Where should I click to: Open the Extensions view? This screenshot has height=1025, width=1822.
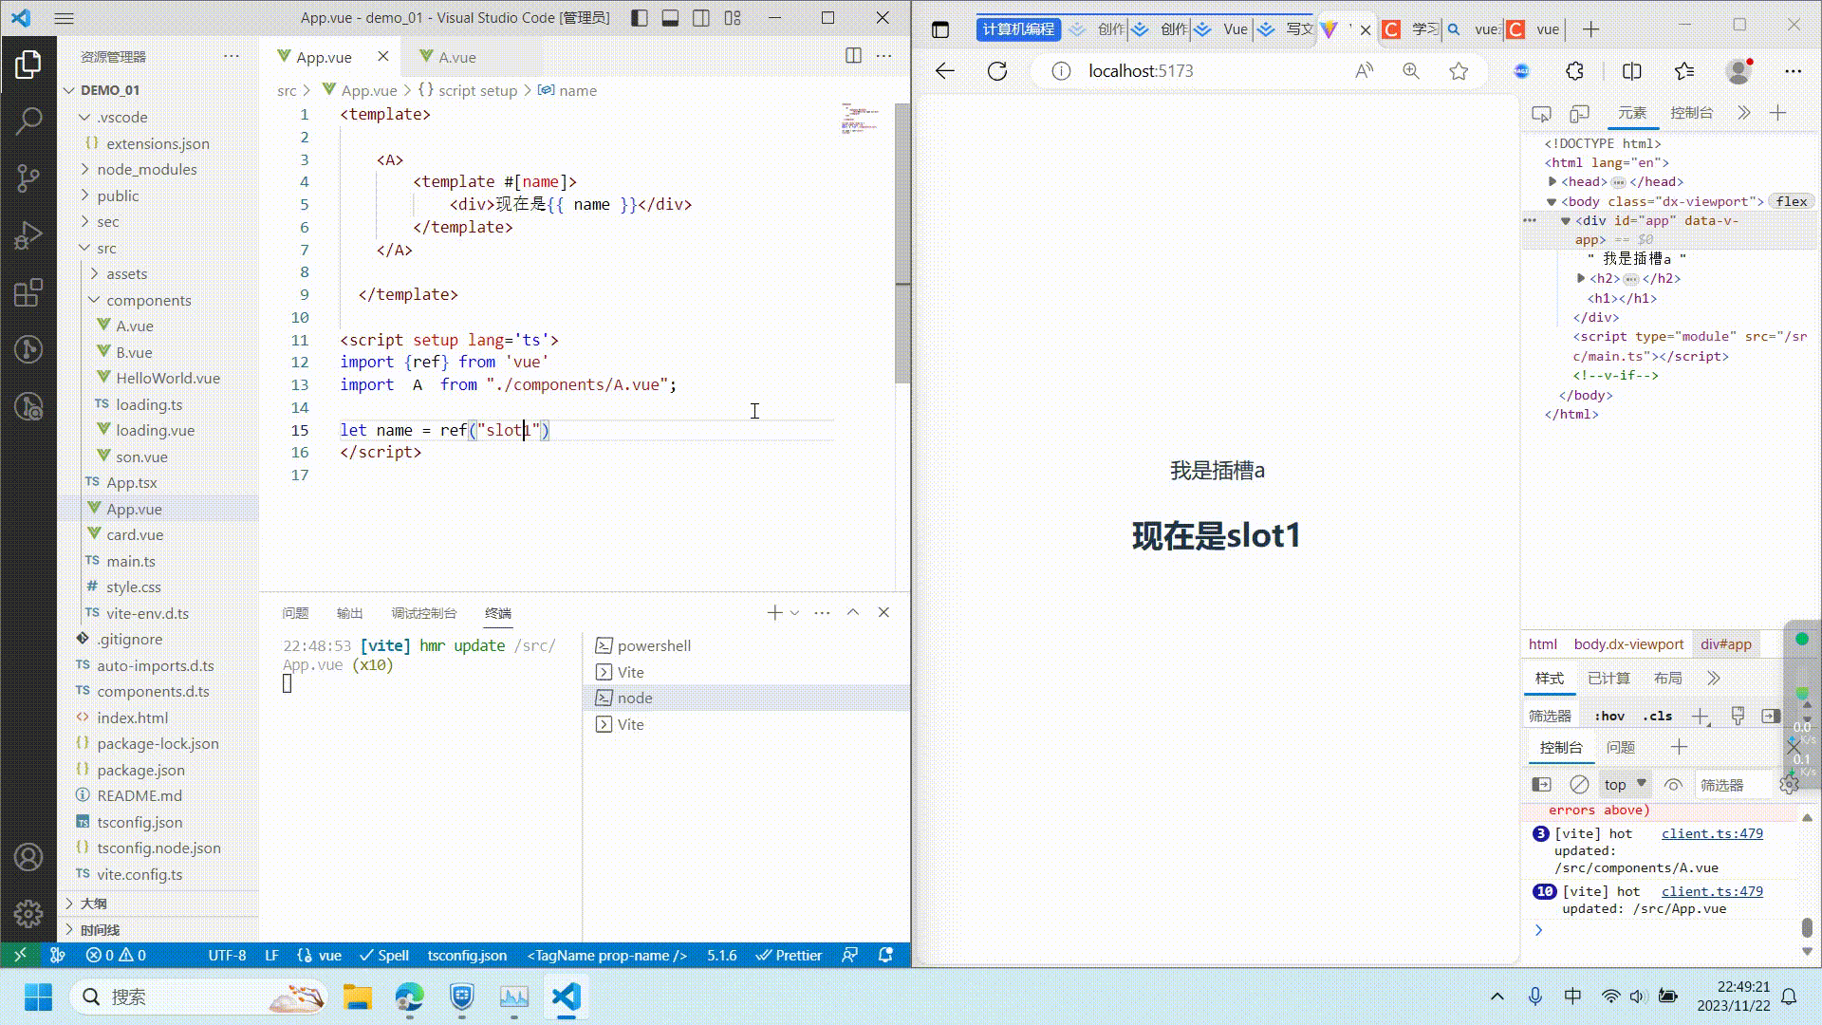[28, 292]
